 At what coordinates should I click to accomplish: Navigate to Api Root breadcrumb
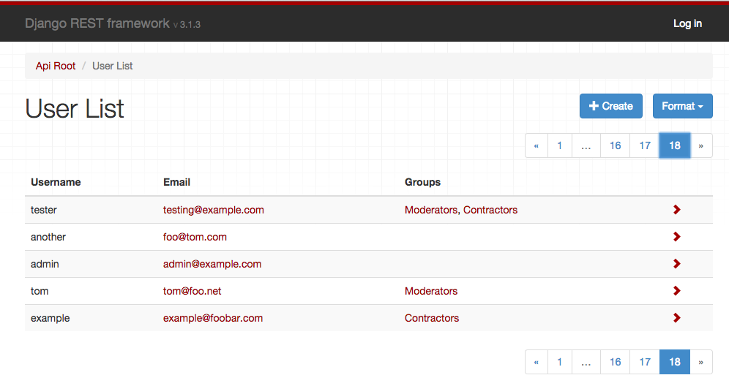point(56,66)
